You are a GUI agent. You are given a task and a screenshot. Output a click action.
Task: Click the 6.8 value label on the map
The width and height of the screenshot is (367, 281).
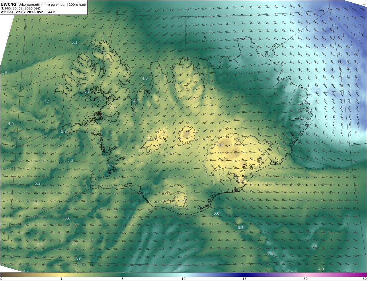[x=314, y=246]
